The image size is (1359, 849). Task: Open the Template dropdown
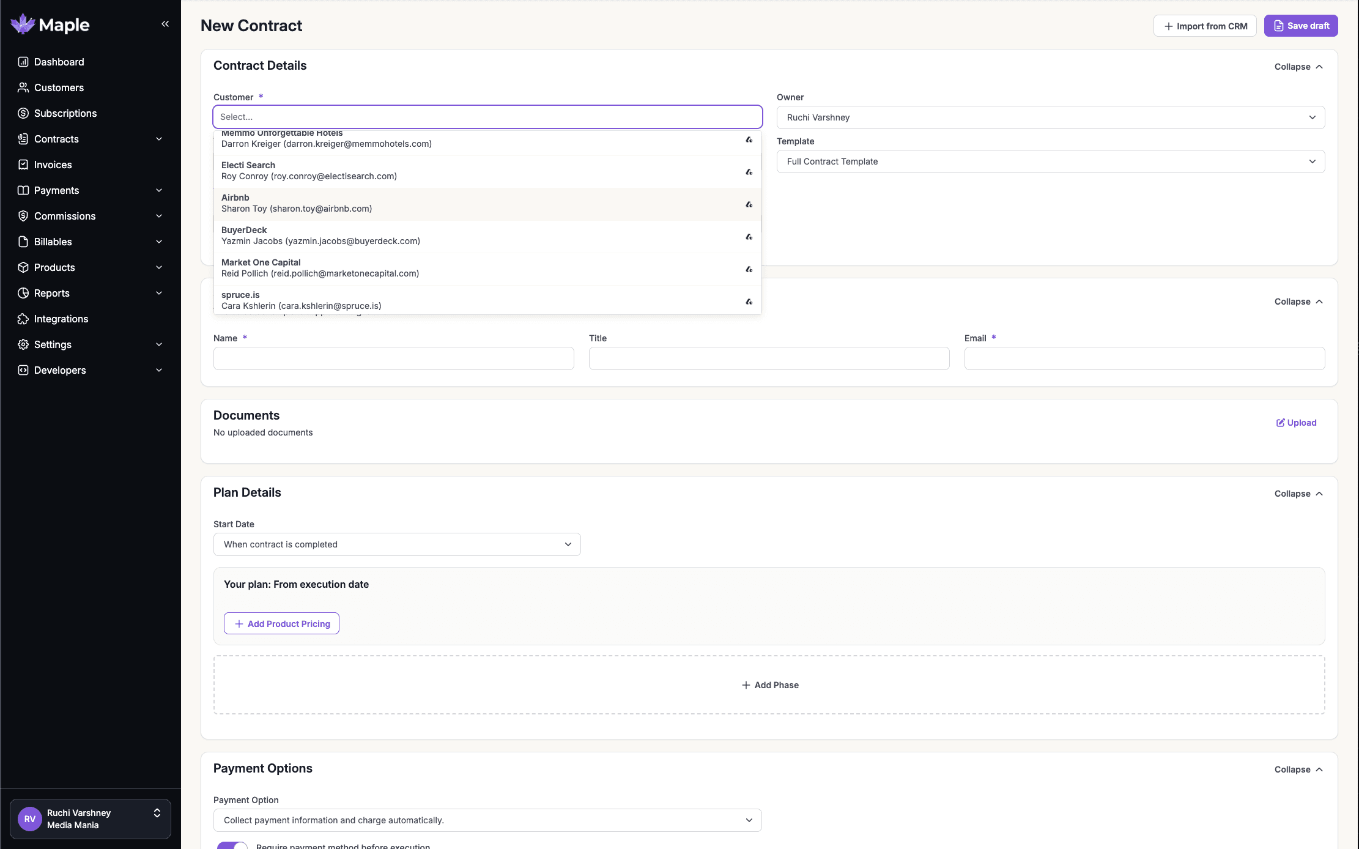click(x=1050, y=161)
